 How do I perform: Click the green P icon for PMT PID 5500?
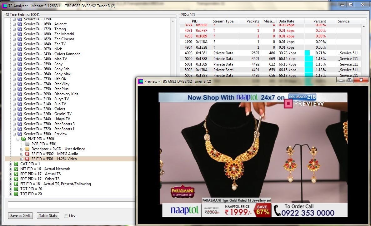[x=23, y=139]
